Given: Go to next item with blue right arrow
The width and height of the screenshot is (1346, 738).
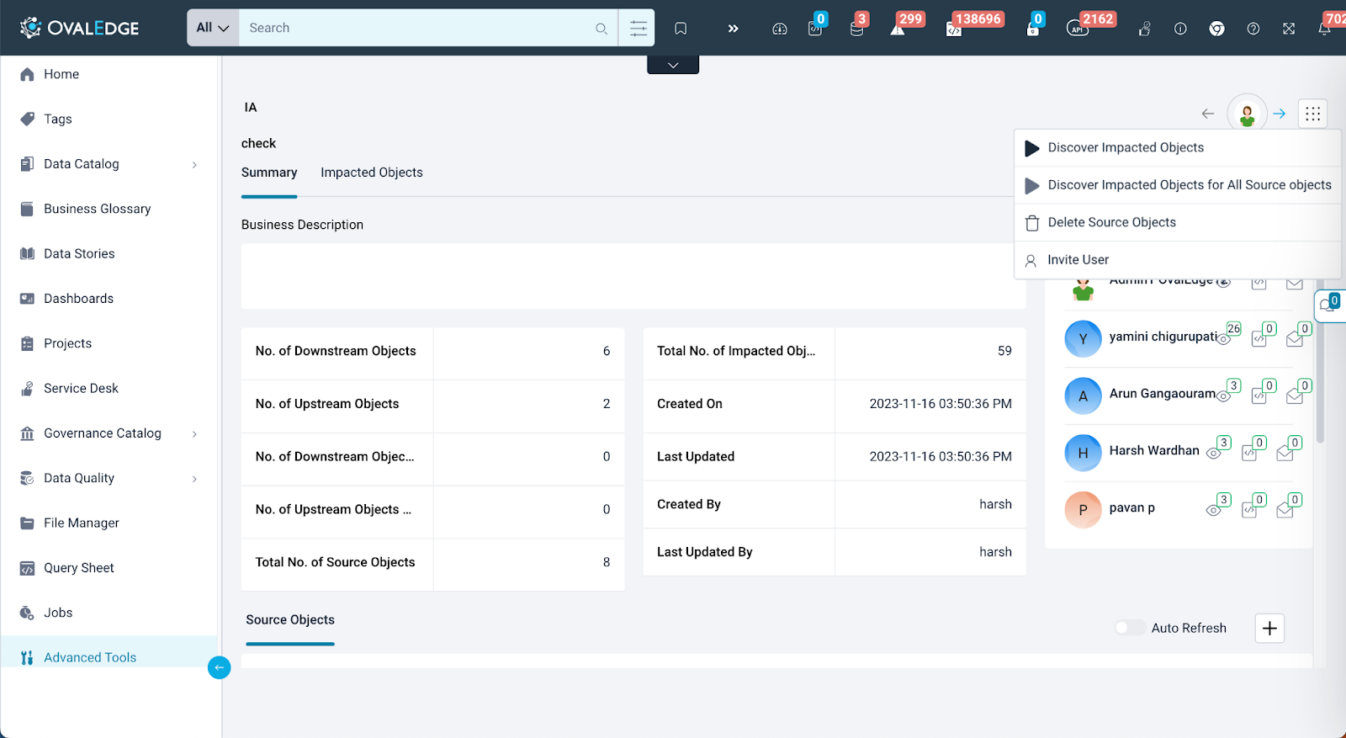Looking at the screenshot, I should [x=1280, y=114].
